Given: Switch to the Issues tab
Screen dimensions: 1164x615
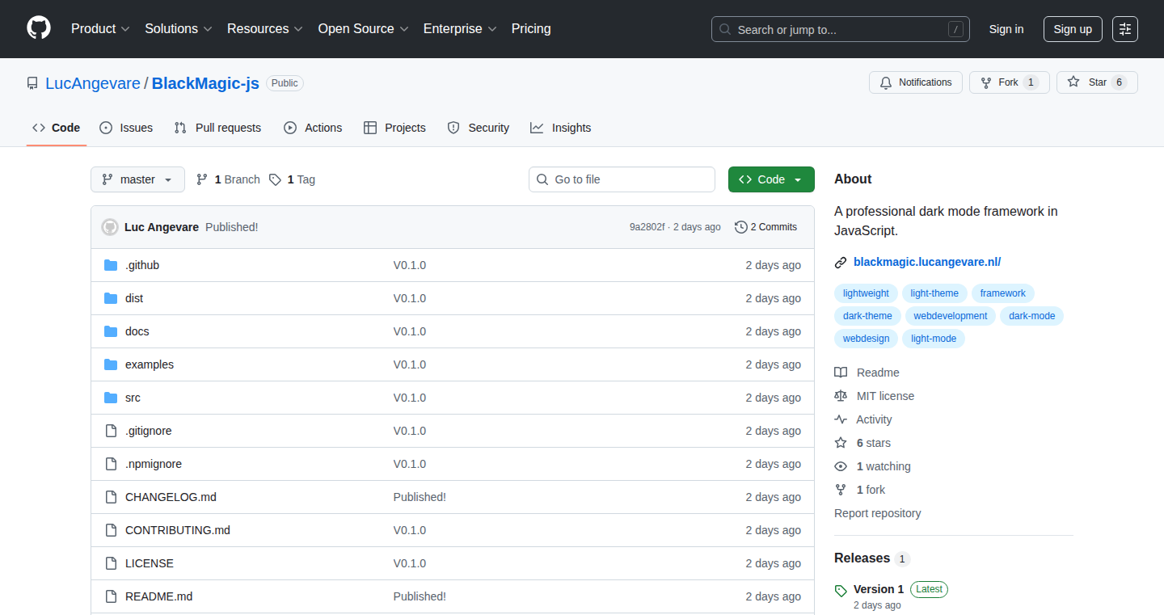Looking at the screenshot, I should (126, 128).
